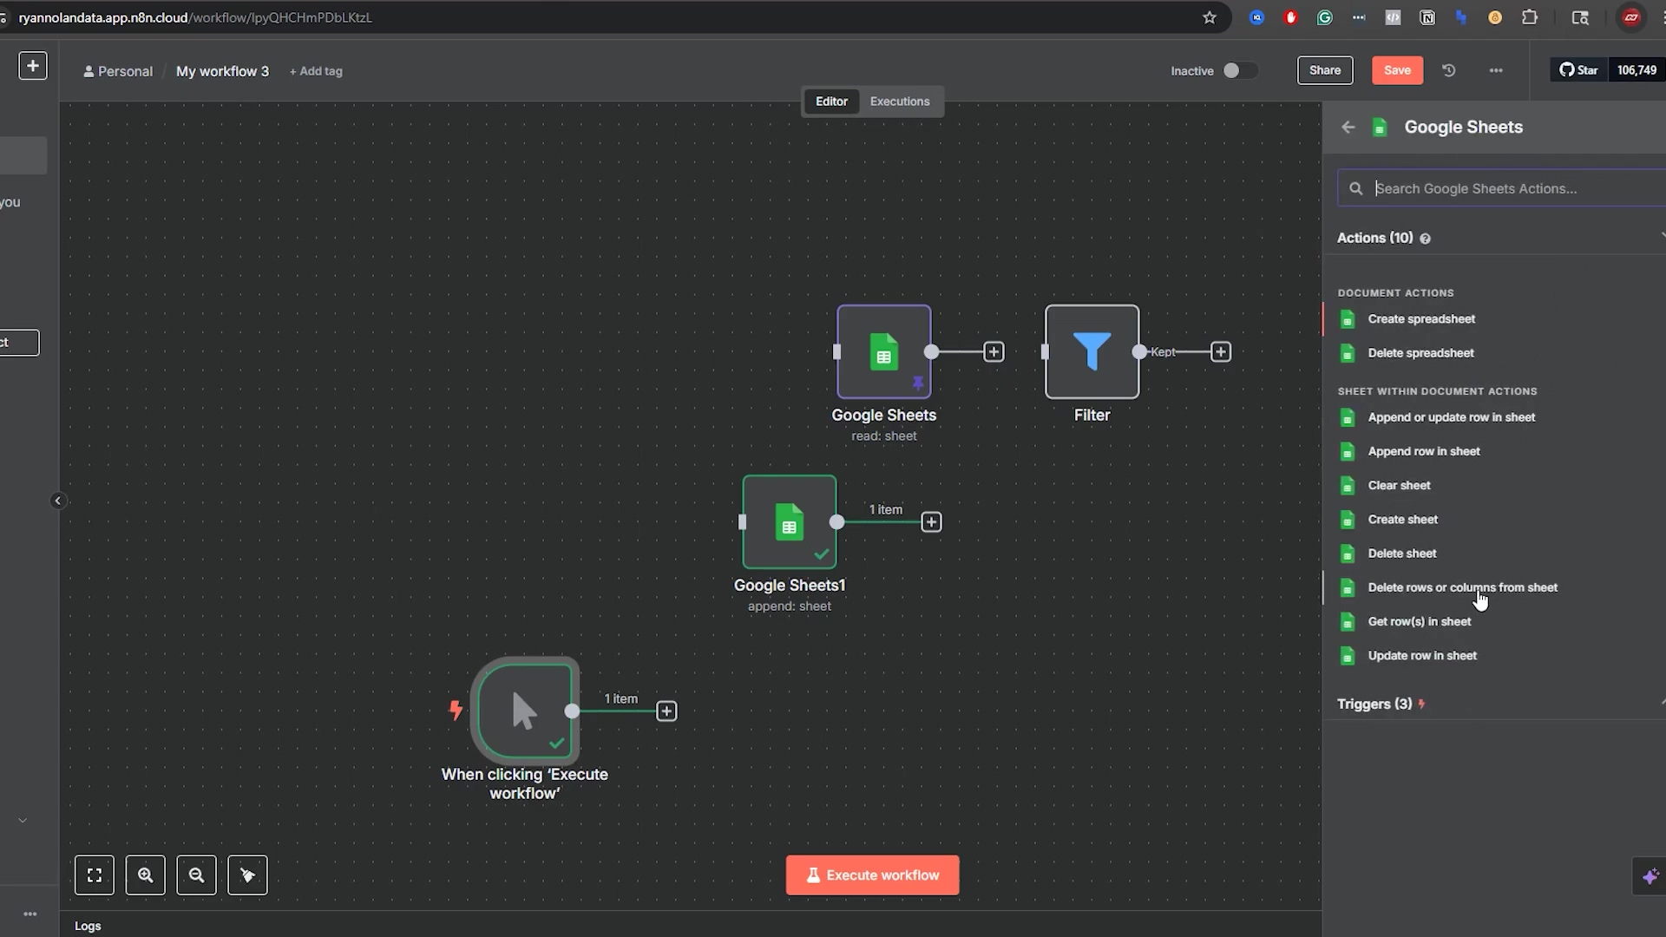Click the zoom out magnifier icon
Viewport: 1666px width, 937px height.
pyautogui.click(x=197, y=875)
